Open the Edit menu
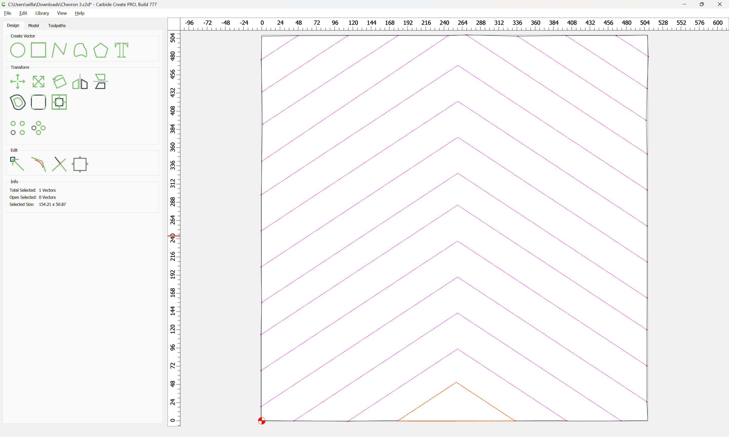729x437 pixels. [23, 13]
